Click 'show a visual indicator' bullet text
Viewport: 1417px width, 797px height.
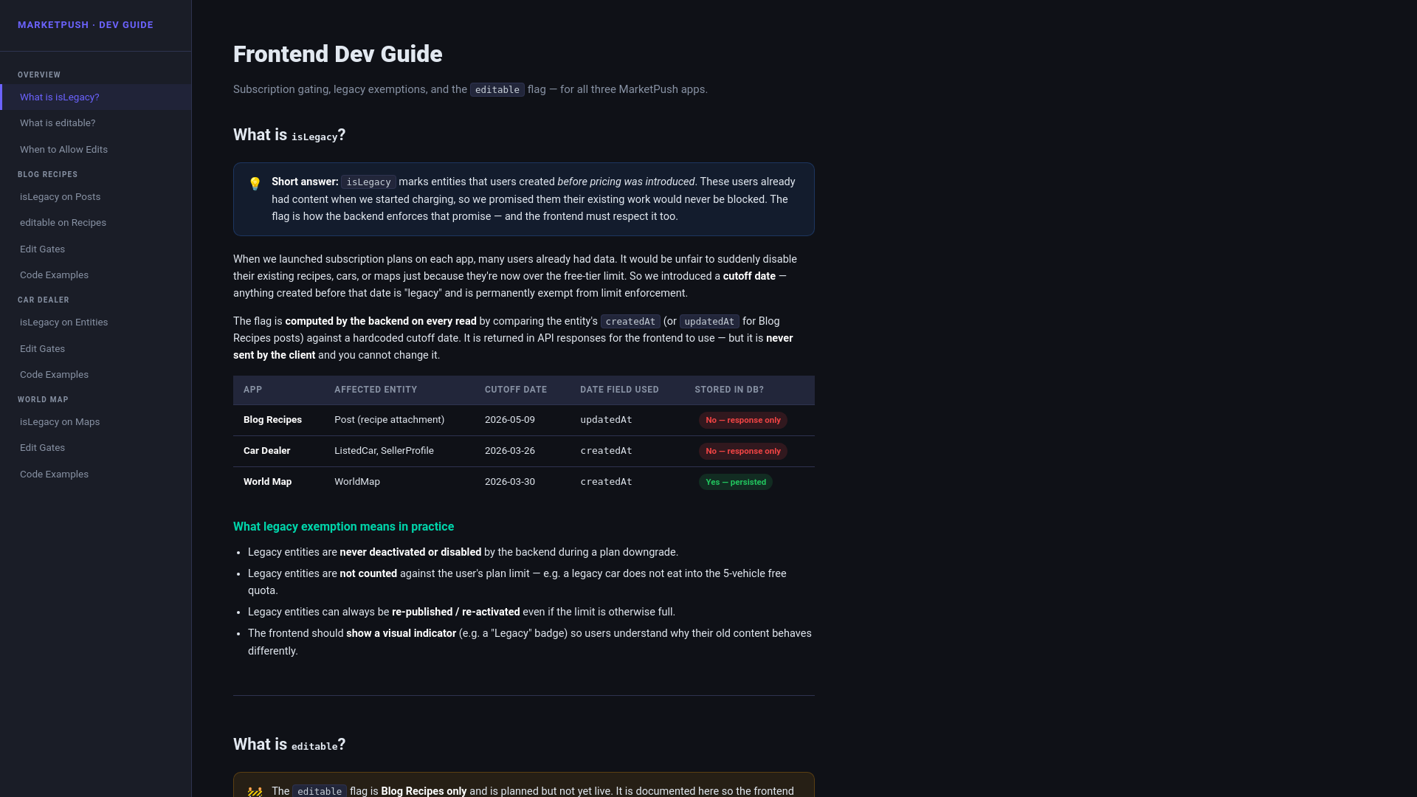[401, 634]
